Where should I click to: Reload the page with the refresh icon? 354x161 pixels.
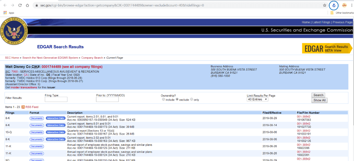pos(20,5)
